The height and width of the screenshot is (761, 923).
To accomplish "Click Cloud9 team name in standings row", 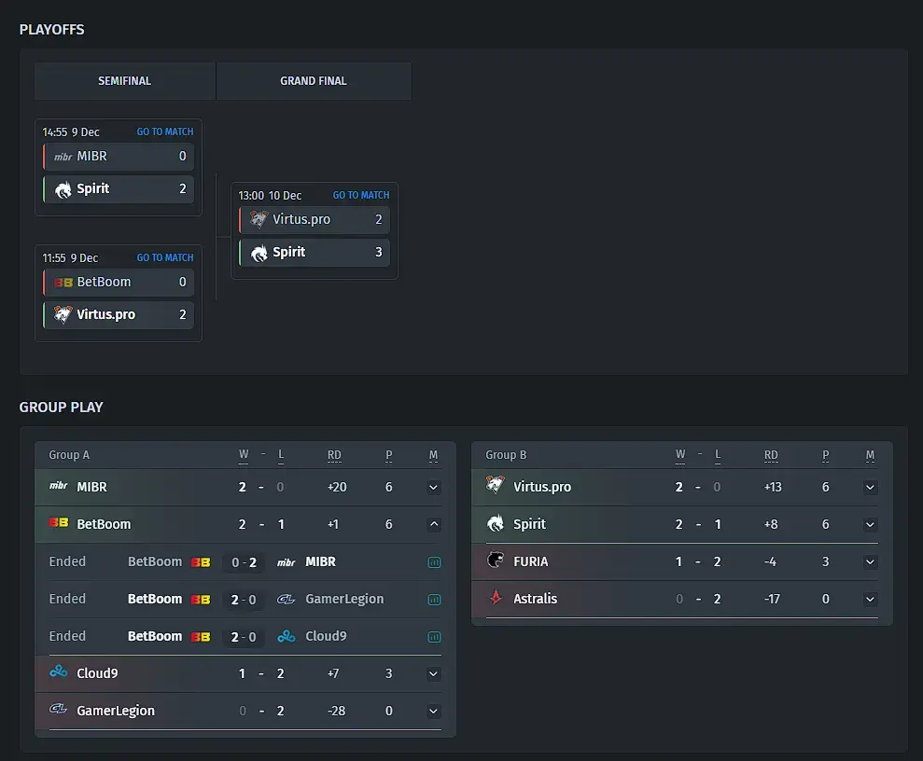I will (97, 673).
